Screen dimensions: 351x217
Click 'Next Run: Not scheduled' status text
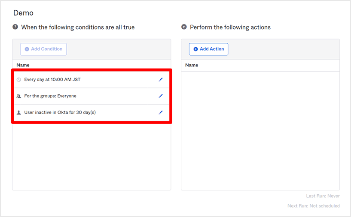pyautogui.click(x=313, y=206)
